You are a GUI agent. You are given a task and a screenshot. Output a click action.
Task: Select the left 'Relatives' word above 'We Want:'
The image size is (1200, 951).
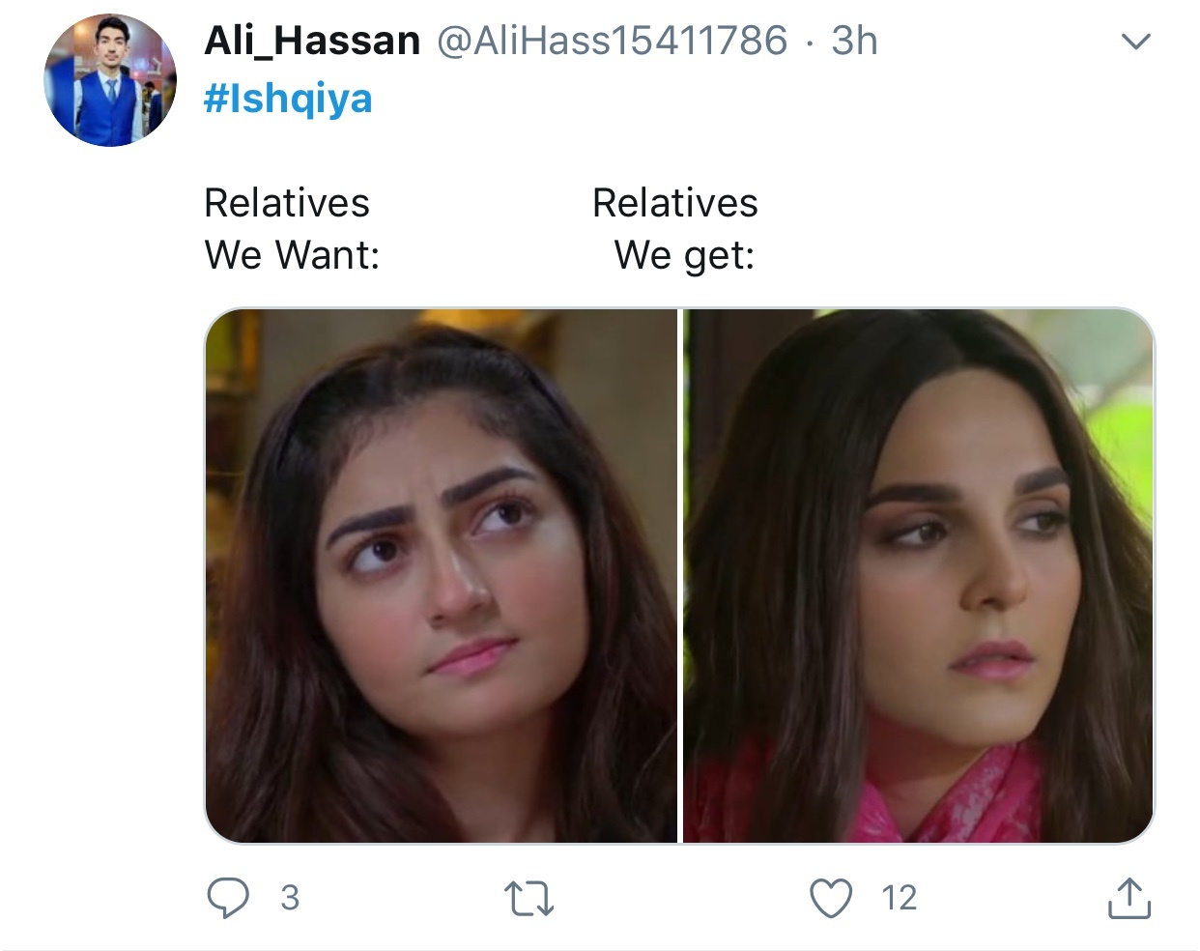pos(287,203)
